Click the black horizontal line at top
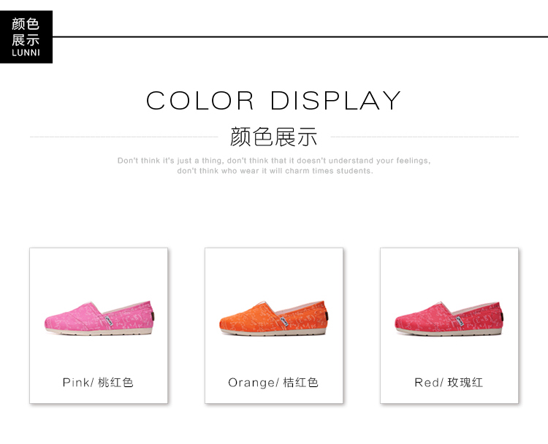The image size is (548, 444). pos(300,37)
